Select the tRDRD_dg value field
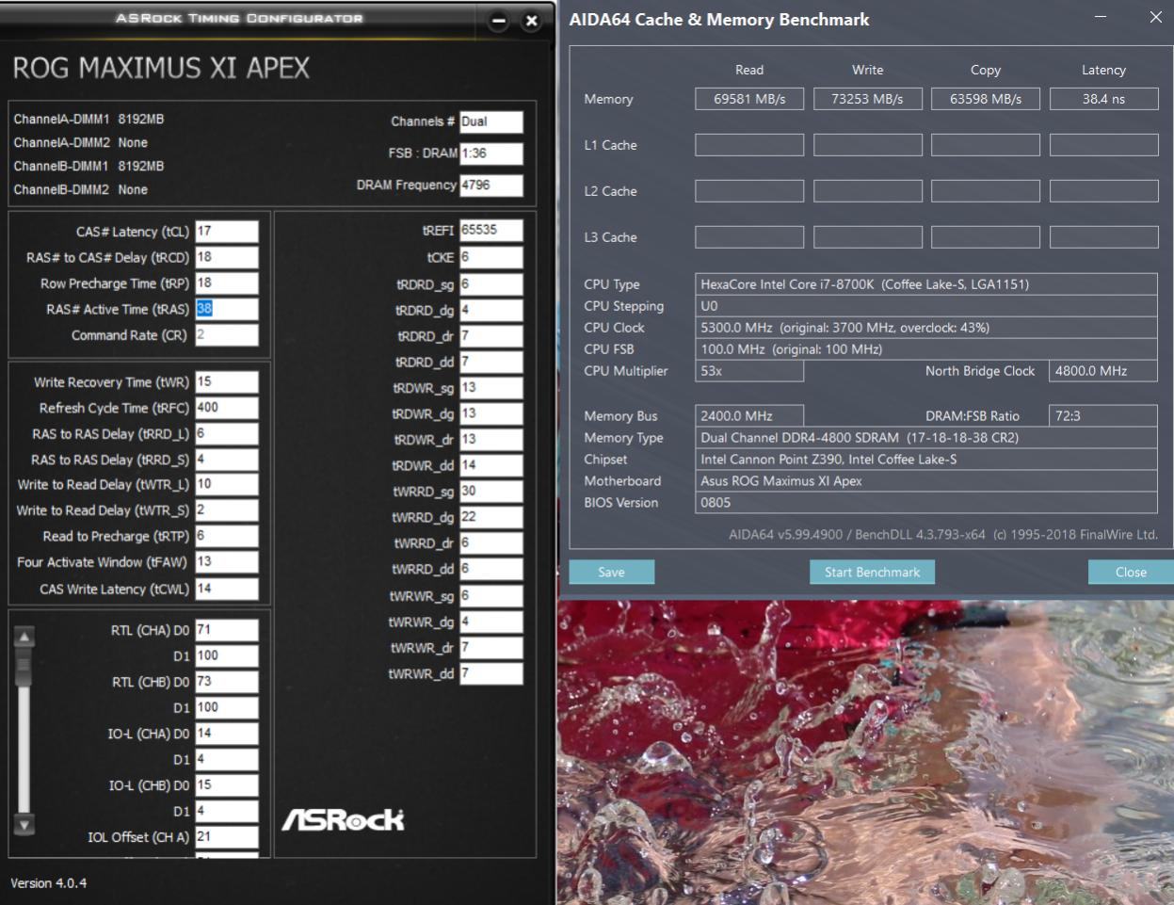The image size is (1174, 905). [x=491, y=310]
